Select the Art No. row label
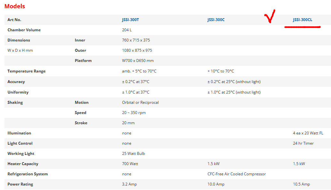 pyautogui.click(x=14, y=20)
